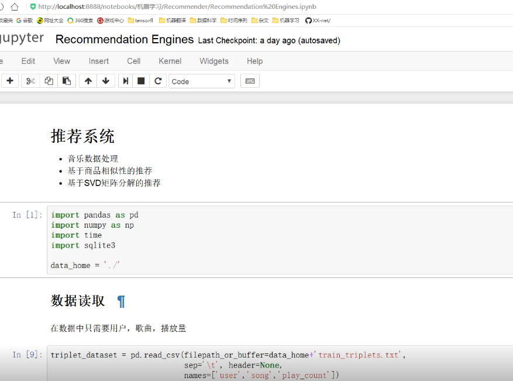Click the browser home icon
Screen dimensions: 513x381
(x=15, y=6)
